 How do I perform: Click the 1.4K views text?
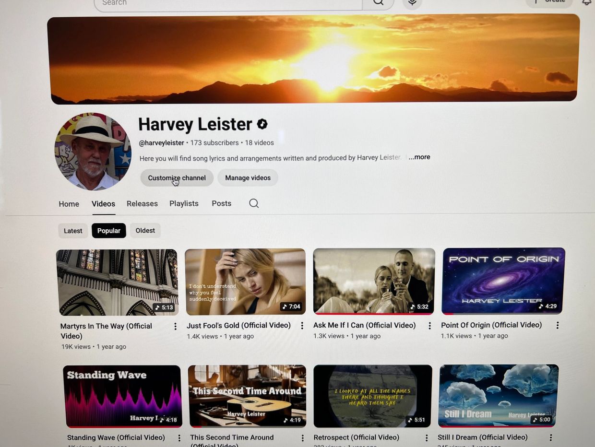(202, 337)
